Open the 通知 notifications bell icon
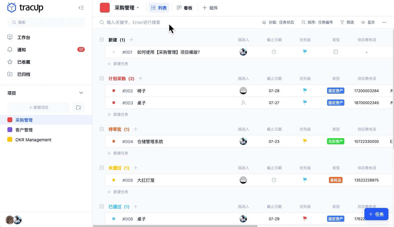Image resolution: width=394 pixels, height=227 pixels. point(10,50)
